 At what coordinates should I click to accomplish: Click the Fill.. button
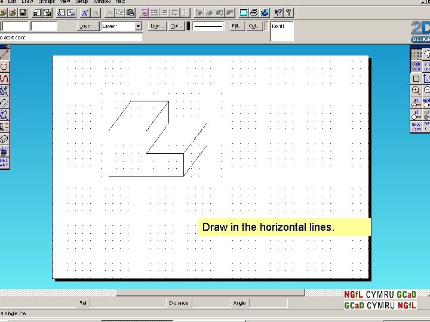coord(236,26)
